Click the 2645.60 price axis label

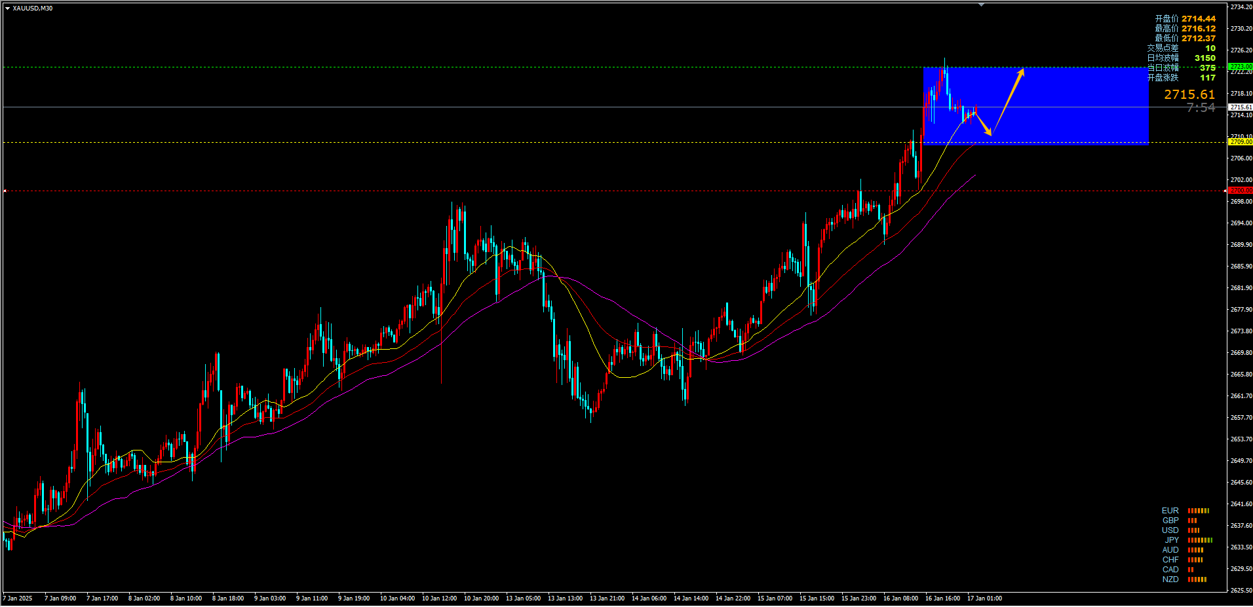tap(1241, 483)
